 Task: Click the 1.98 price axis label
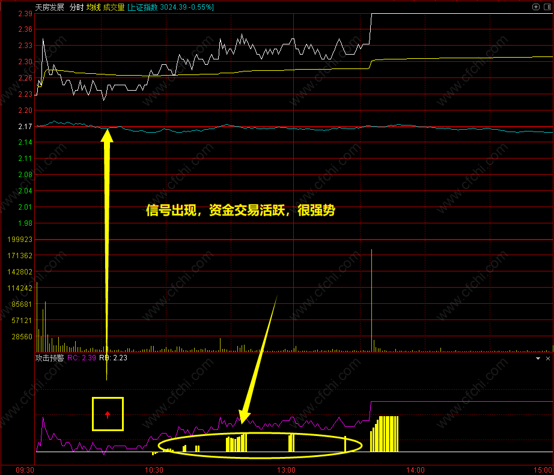25,223
